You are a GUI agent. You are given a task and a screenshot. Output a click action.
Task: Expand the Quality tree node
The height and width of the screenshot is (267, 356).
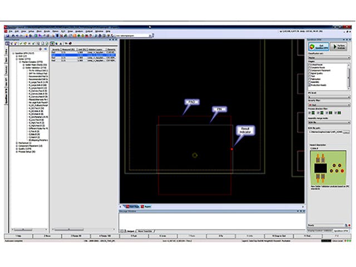[x=17, y=149]
